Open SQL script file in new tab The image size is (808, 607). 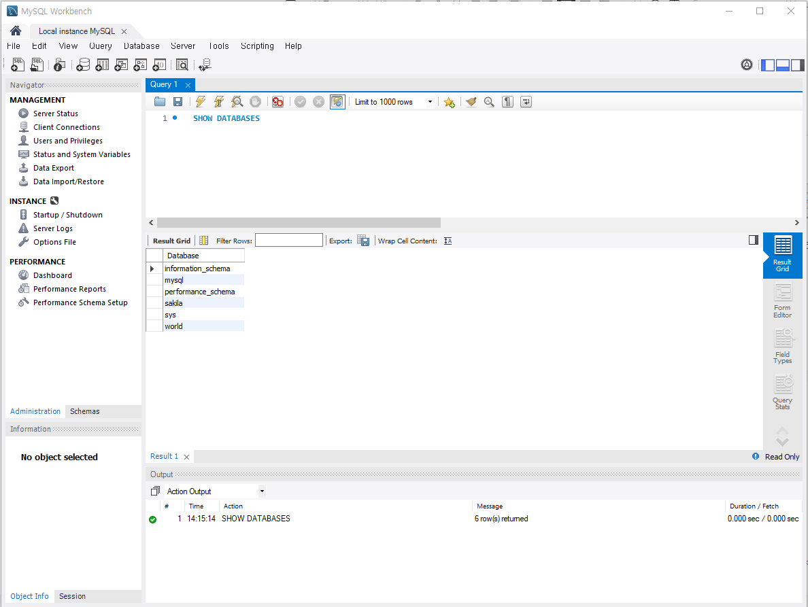pos(37,65)
